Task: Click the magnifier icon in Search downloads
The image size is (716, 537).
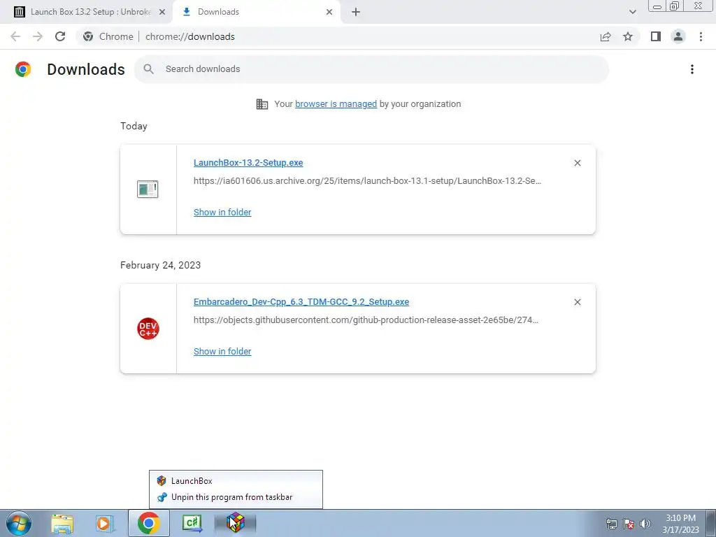Action: [x=148, y=69]
